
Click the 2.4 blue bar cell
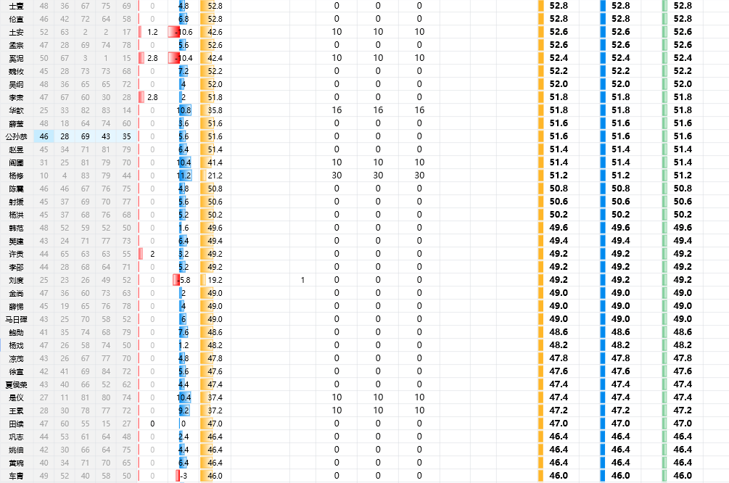[x=184, y=437]
